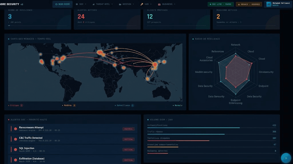Open the Alertes Actives card
This screenshot has width=293, height=164.
(107, 19)
